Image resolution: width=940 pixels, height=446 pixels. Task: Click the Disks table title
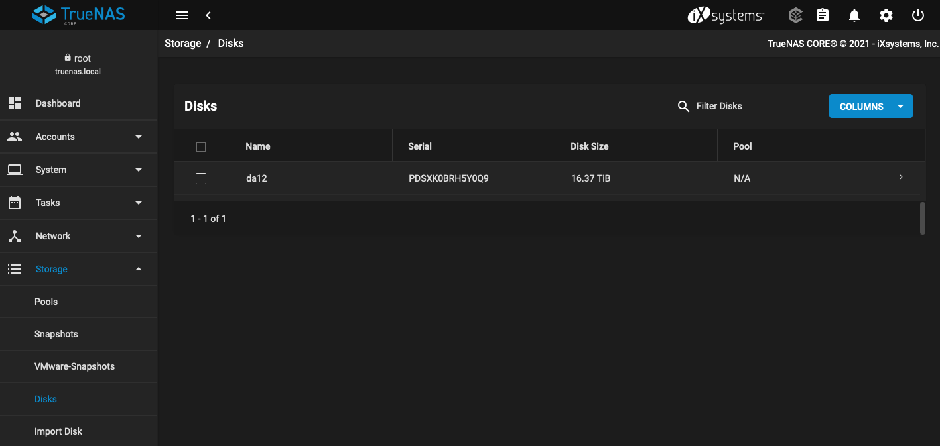(201, 106)
